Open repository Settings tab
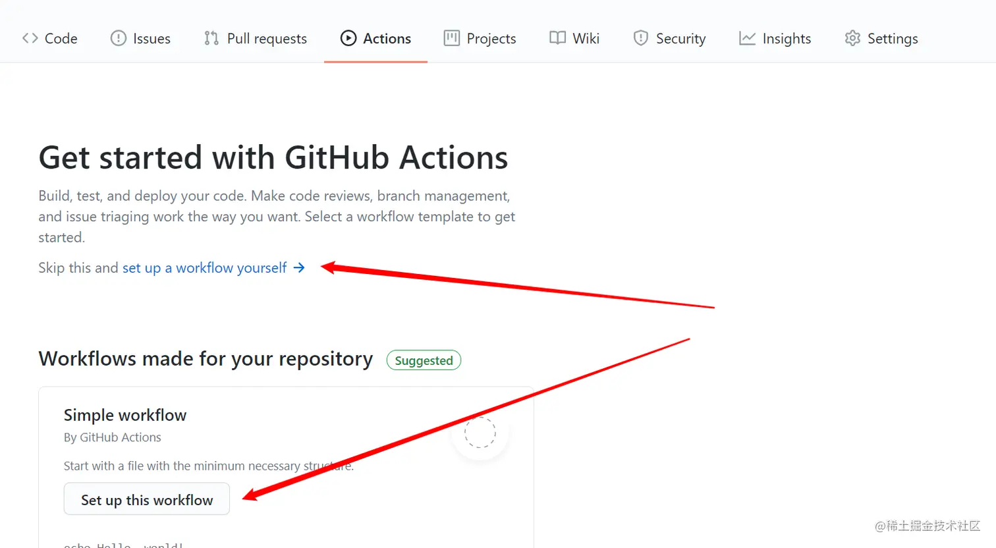The height and width of the screenshot is (548, 996). coord(881,38)
